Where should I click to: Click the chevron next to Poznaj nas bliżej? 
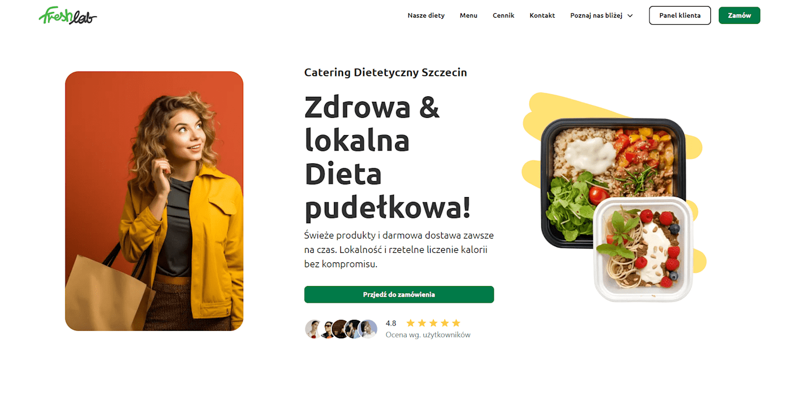(630, 15)
